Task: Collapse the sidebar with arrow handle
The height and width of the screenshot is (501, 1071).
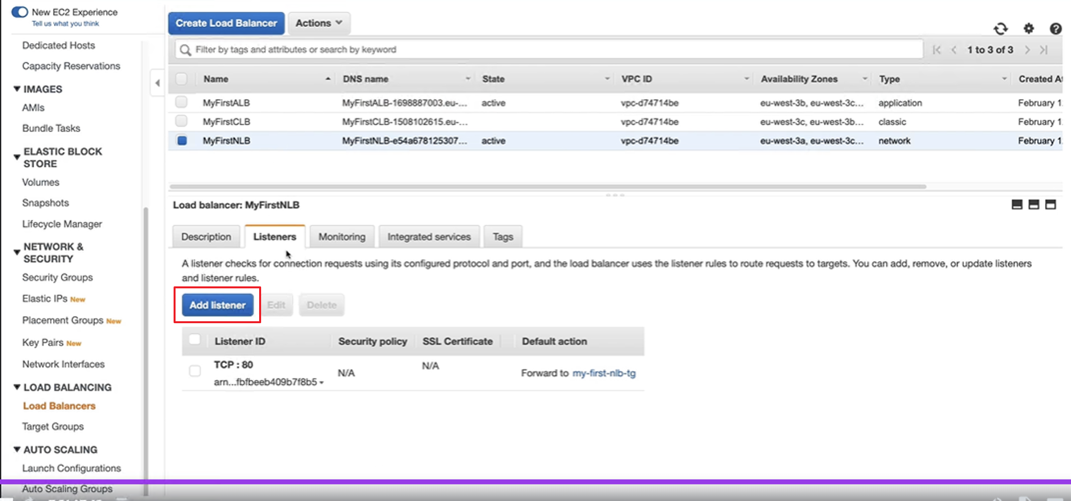Action: click(x=157, y=83)
